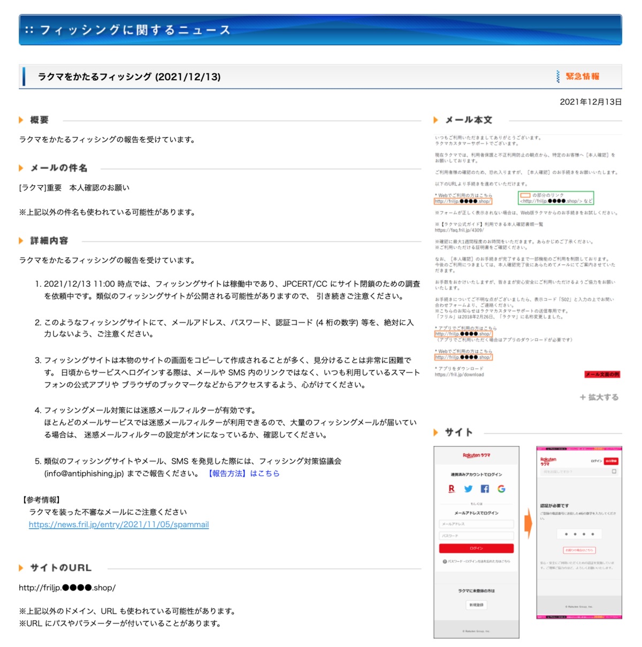642x647 pixels.
Task: Click the 【参考情報】 label
Action: 41,500
